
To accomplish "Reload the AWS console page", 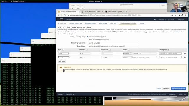I will (65, 15).
